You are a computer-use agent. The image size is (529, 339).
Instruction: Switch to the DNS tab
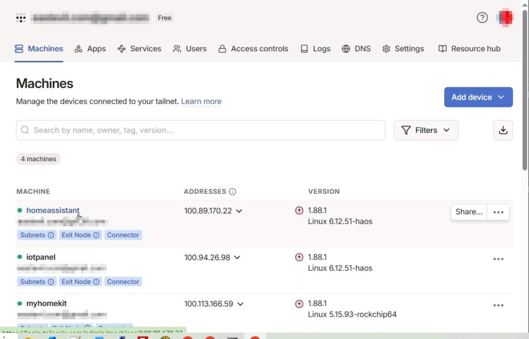356,49
